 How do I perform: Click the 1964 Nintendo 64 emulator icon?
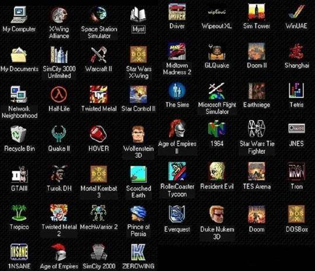click(217, 128)
